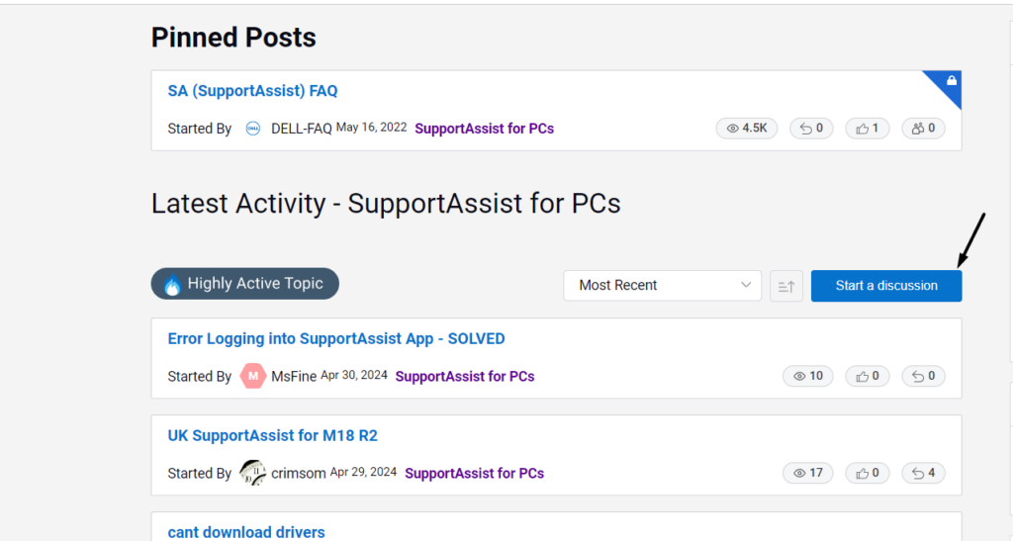Click the 4.5K views badge
Screen dimensions: 1013x541
pos(747,128)
